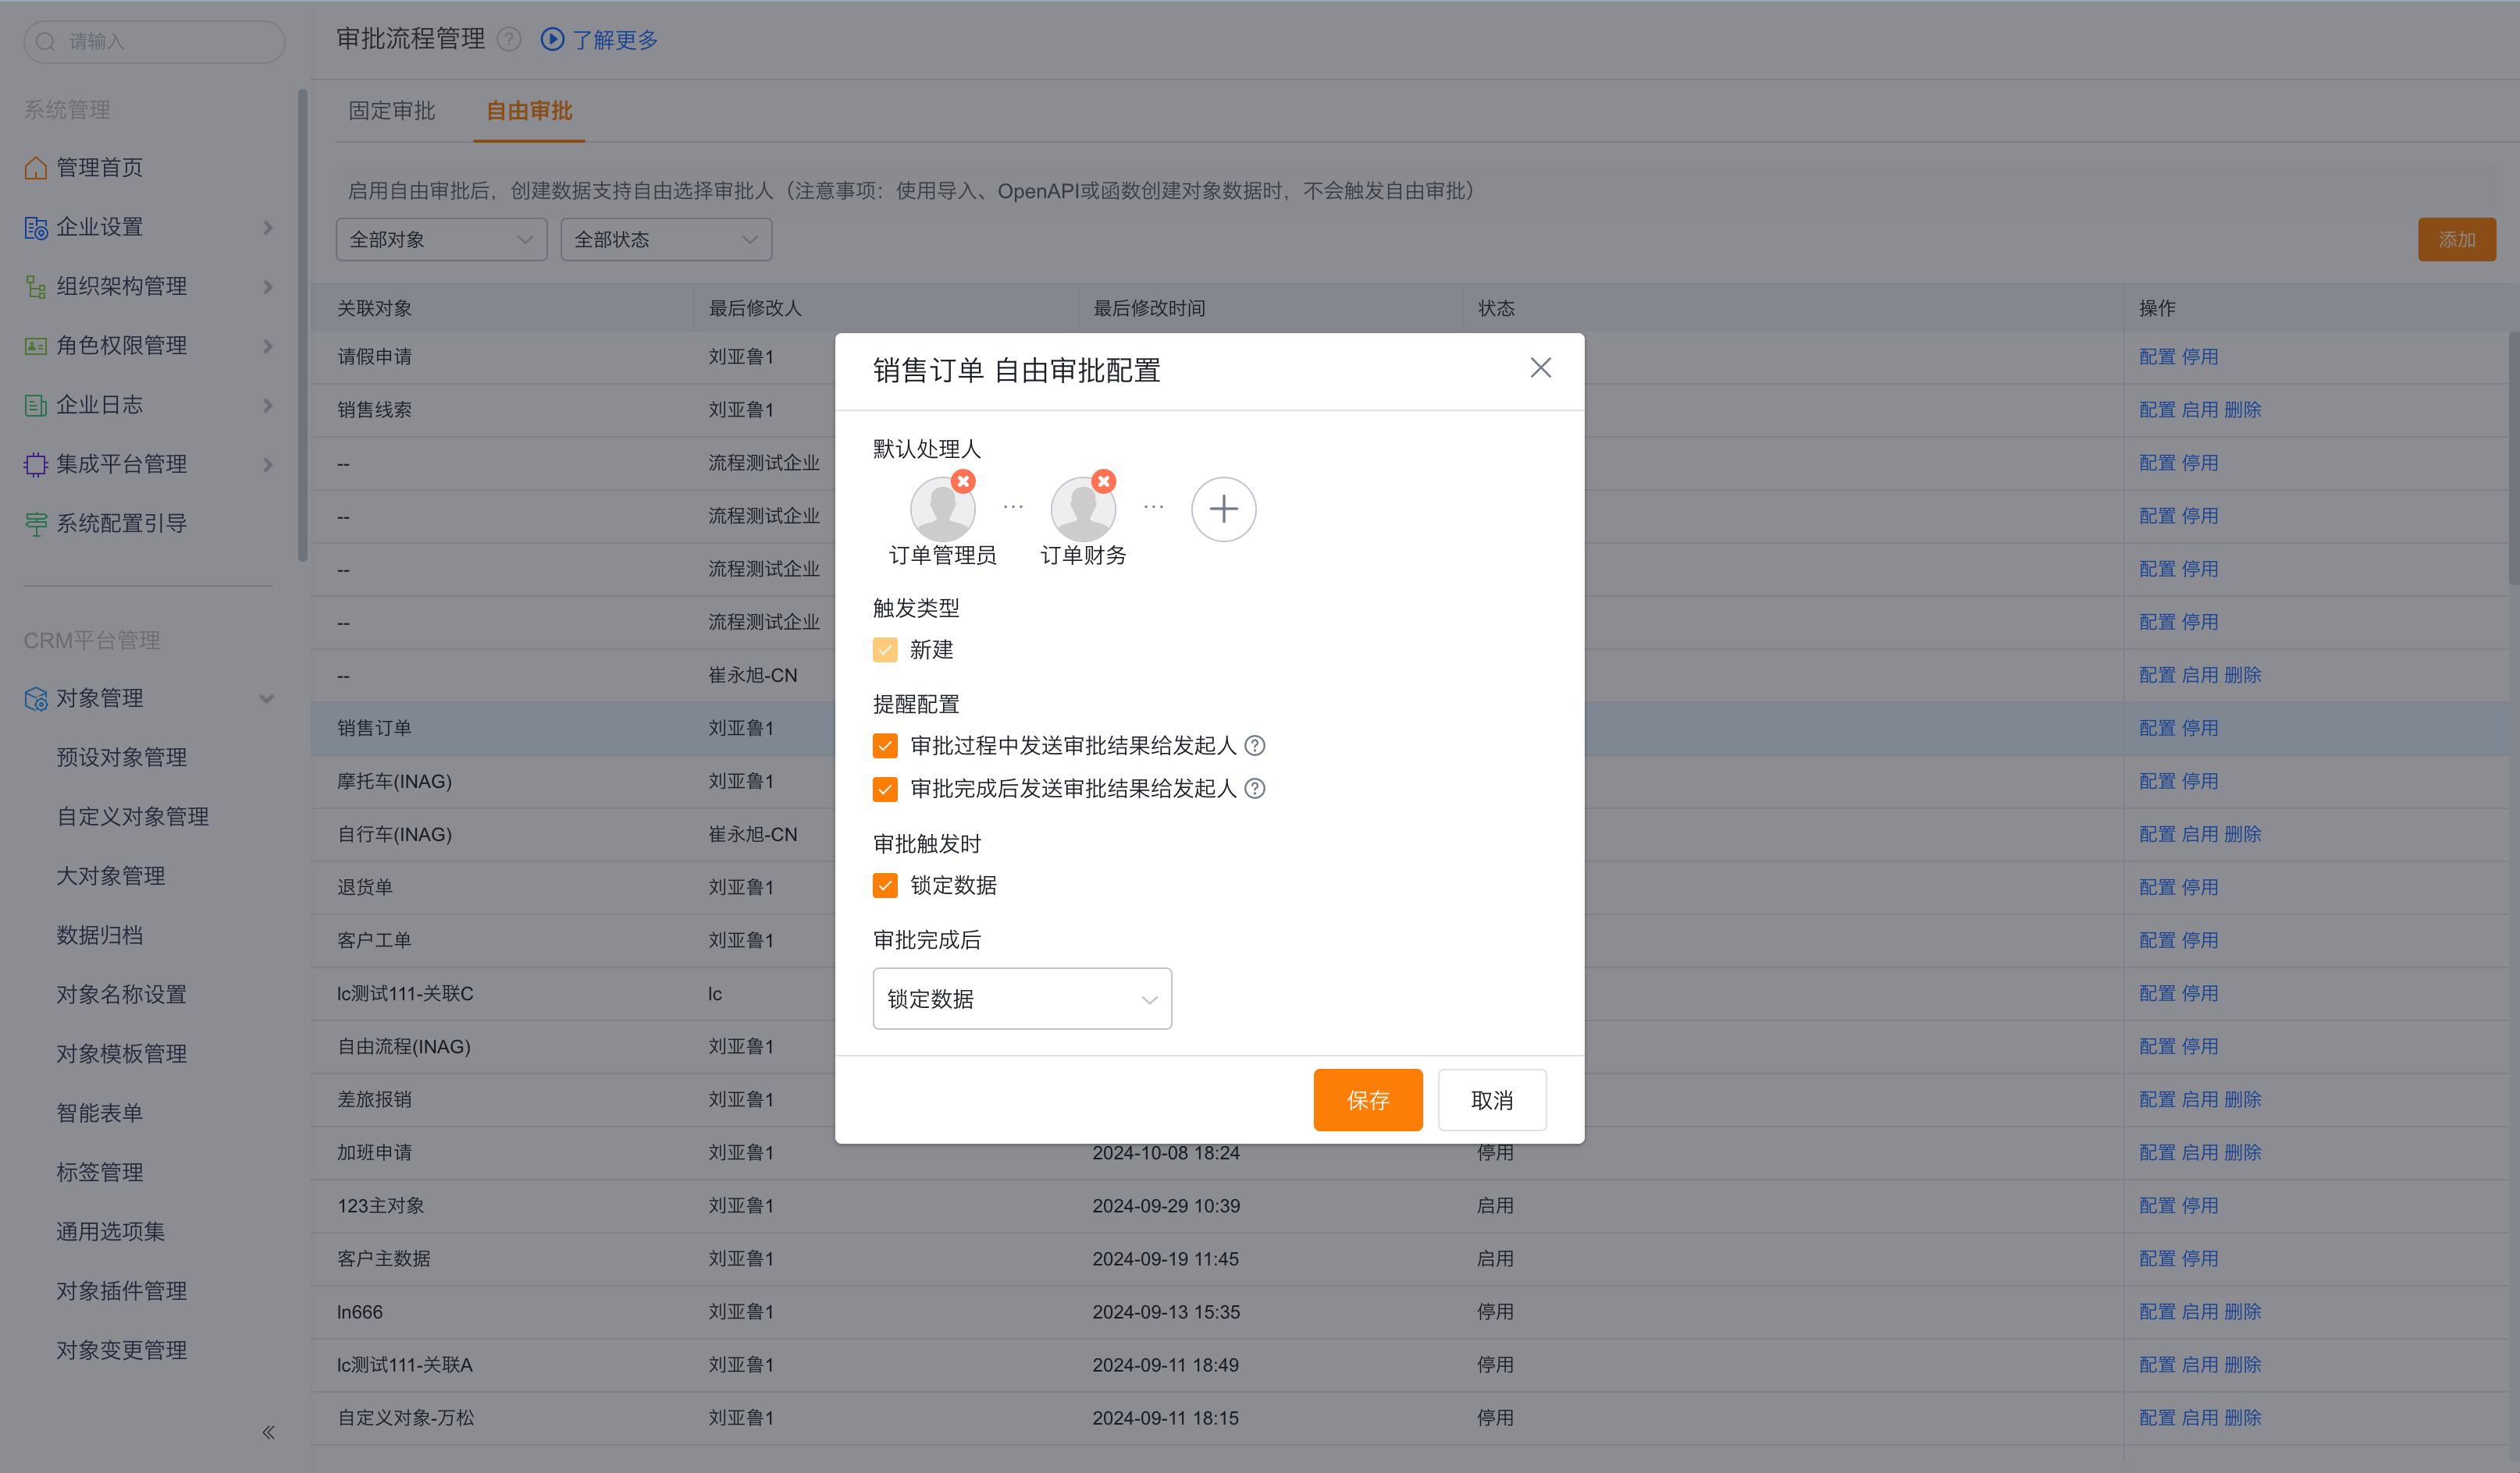The width and height of the screenshot is (2520, 1473).
Task: Click 删除 for the 销售线索 row
Action: coord(2242,410)
